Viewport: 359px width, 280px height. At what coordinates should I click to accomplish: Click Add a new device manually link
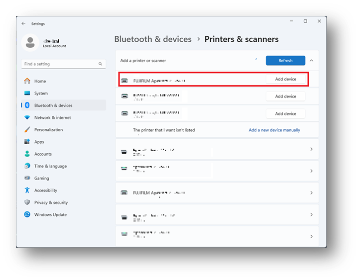point(274,130)
